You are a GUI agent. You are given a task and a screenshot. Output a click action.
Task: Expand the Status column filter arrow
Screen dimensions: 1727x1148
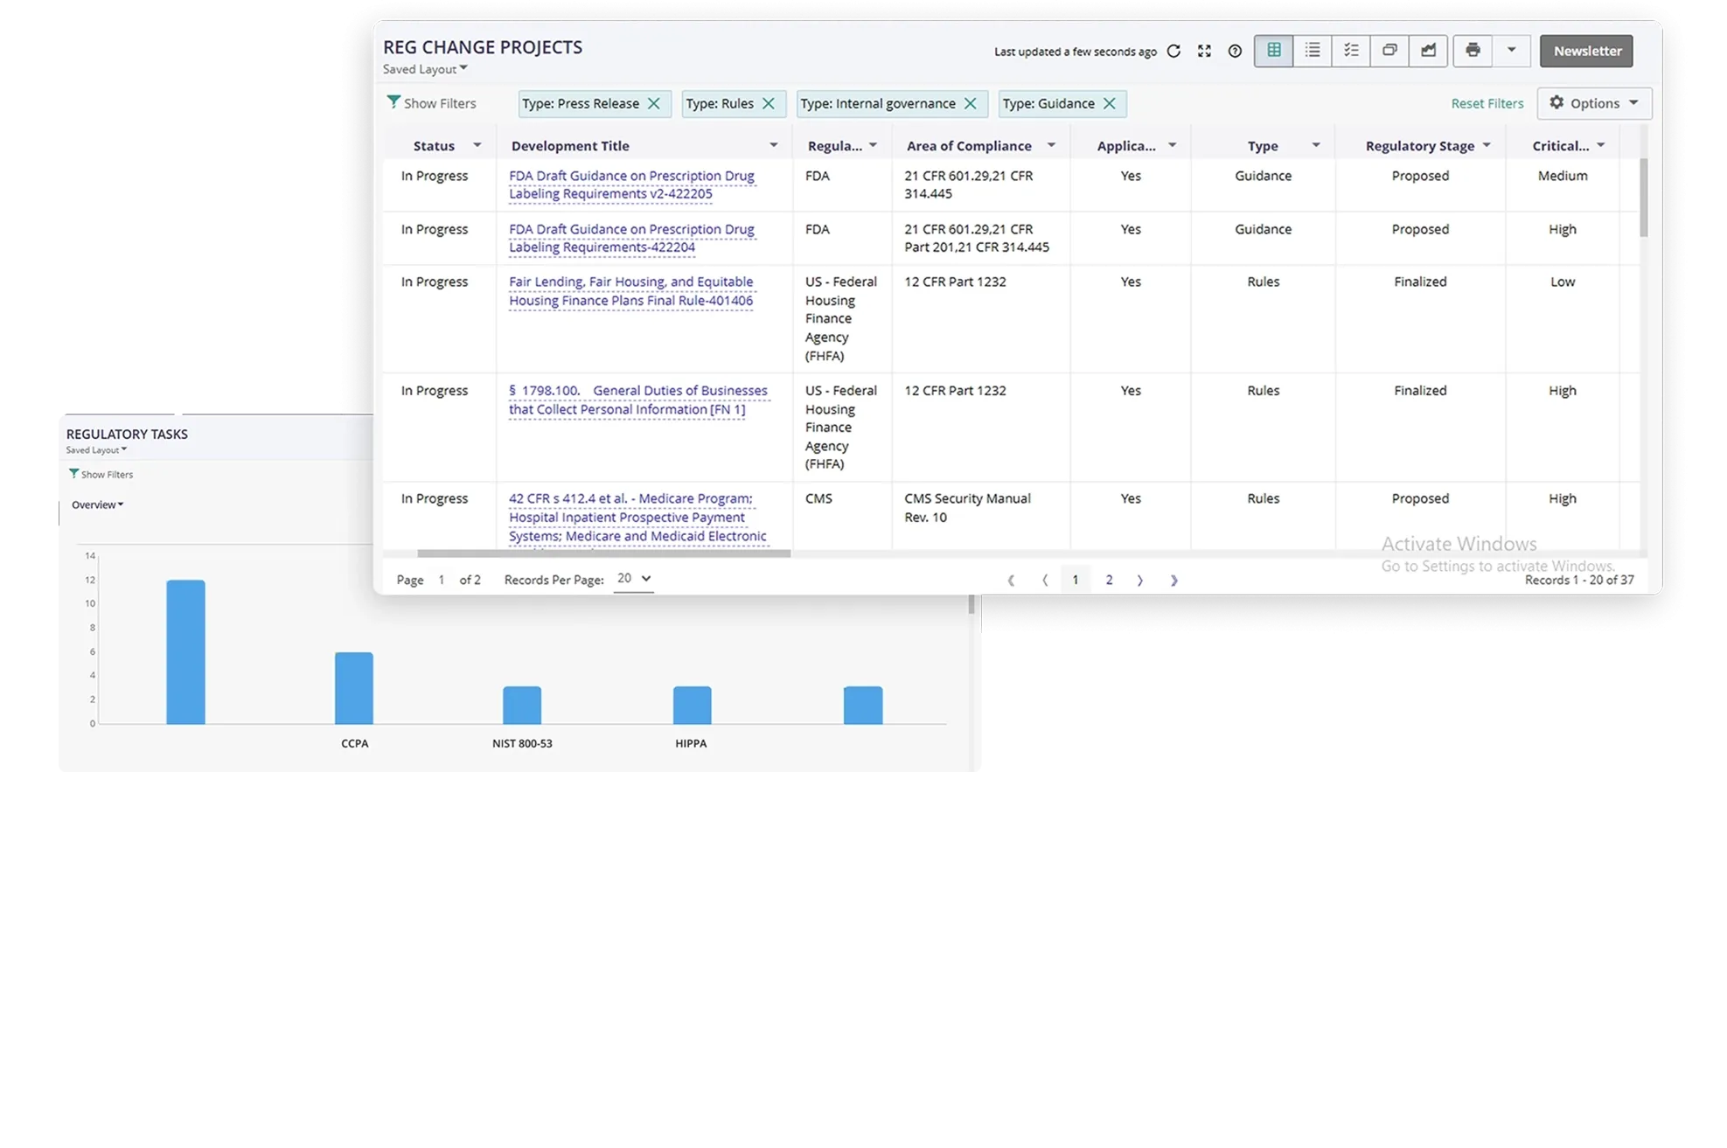(477, 145)
